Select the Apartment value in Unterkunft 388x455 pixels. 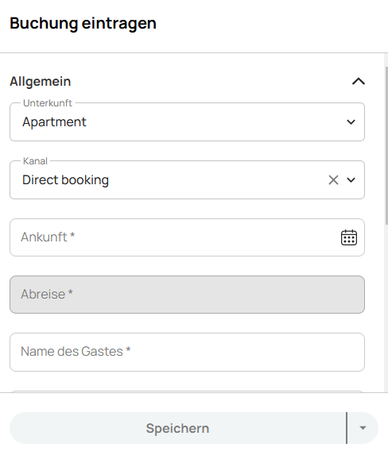pyautogui.click(x=54, y=121)
